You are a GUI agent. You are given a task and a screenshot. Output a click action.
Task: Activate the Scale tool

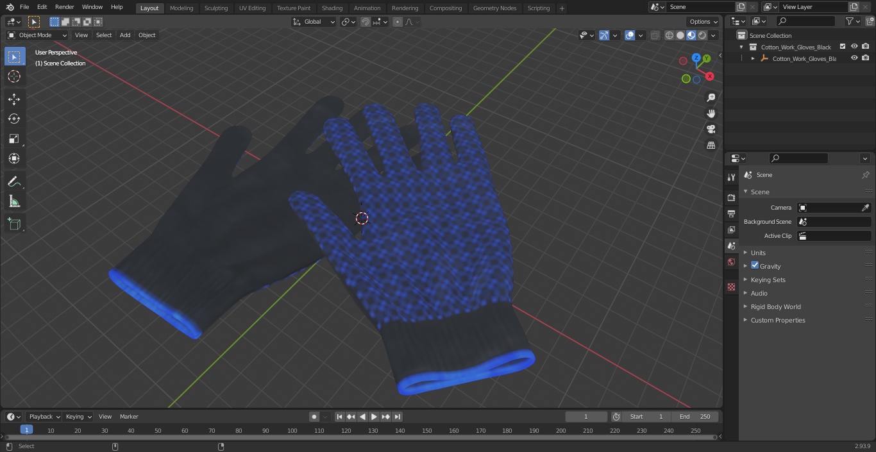14,138
